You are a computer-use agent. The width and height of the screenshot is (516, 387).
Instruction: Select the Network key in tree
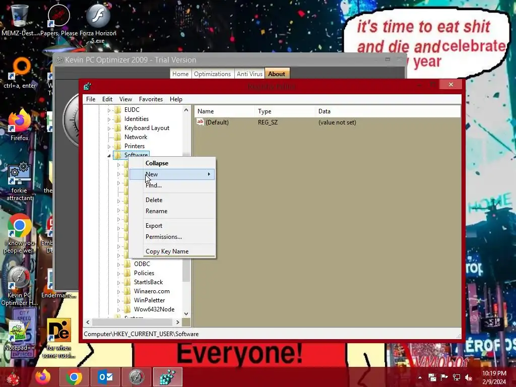[x=136, y=137]
